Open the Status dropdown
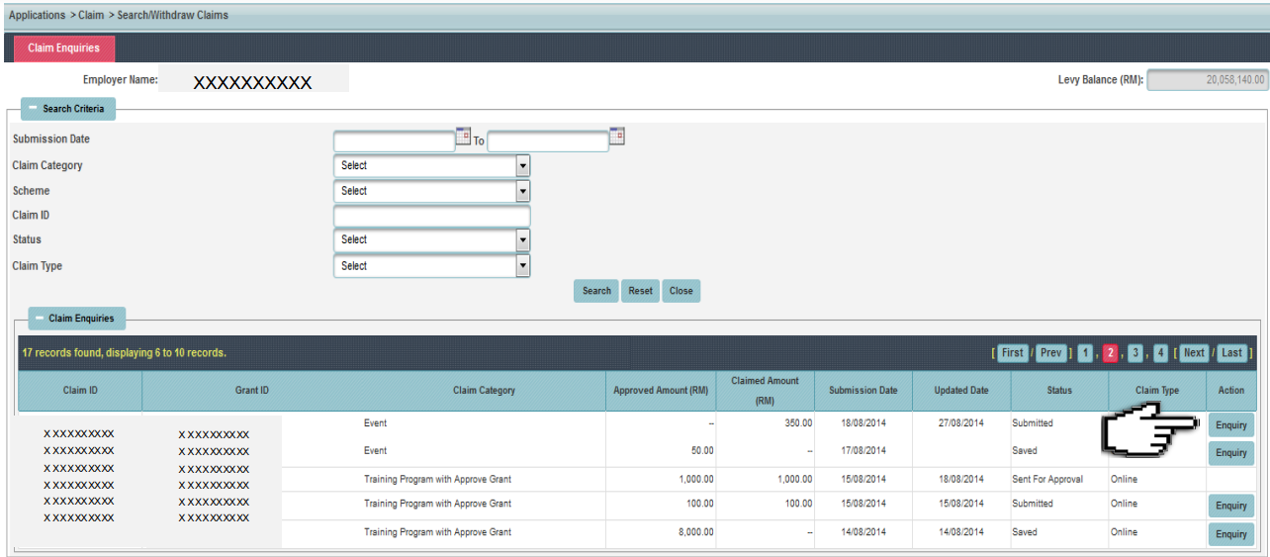This screenshot has width=1270, height=557. [x=432, y=239]
